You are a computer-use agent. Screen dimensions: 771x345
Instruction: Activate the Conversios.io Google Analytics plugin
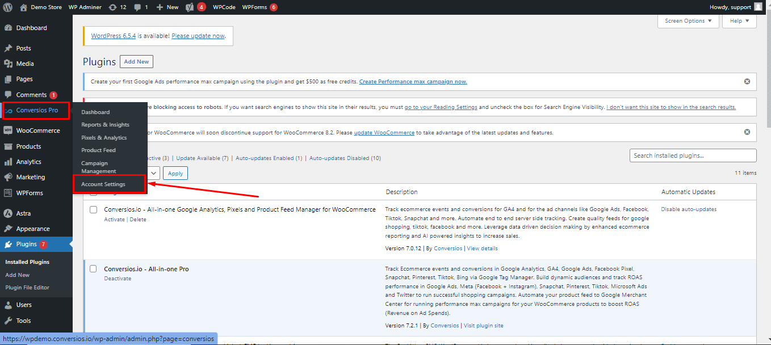tap(114, 220)
